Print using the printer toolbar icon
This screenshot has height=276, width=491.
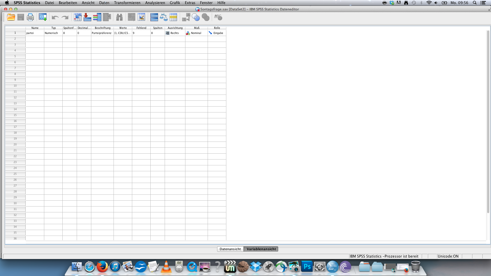30,17
